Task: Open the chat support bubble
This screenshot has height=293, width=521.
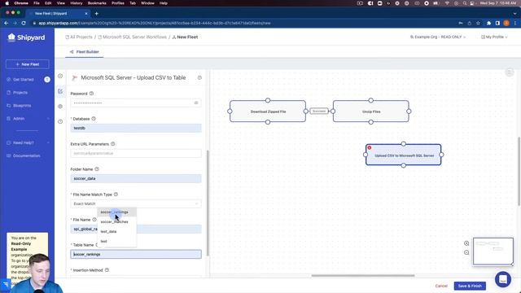Action: click(x=503, y=279)
